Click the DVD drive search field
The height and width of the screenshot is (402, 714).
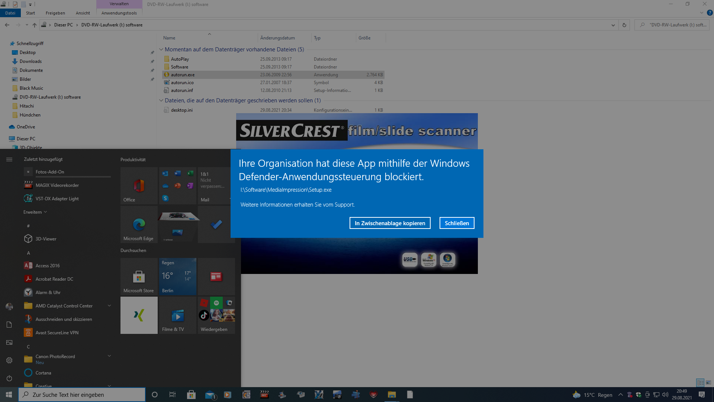(x=672, y=25)
